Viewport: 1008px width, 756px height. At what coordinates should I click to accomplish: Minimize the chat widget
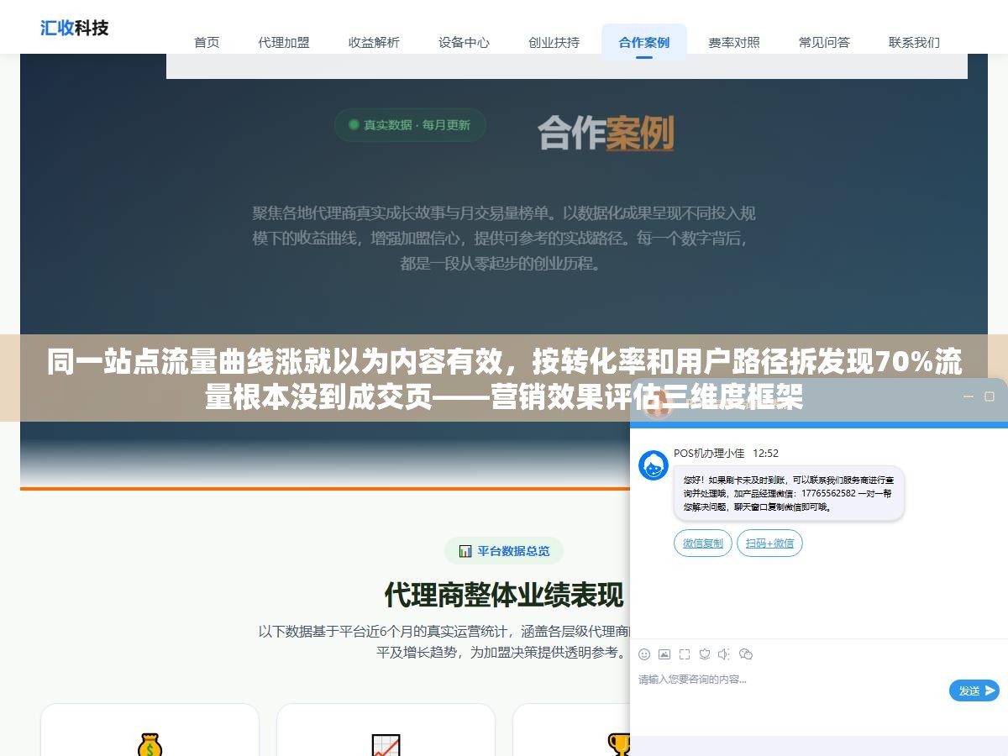click(968, 396)
